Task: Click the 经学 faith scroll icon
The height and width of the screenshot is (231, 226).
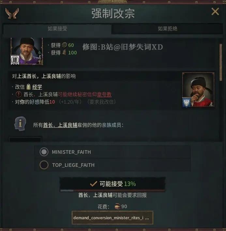Action: (x=28, y=87)
